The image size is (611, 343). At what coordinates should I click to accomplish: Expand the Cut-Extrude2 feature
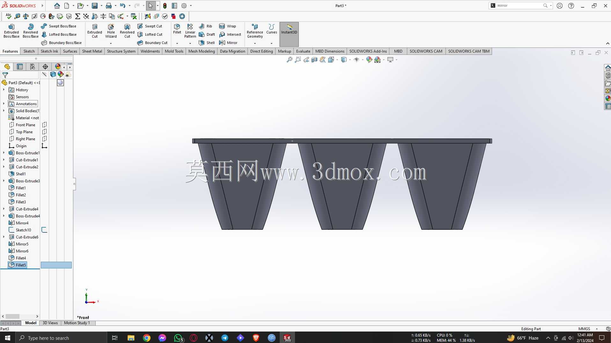[x=4, y=167]
